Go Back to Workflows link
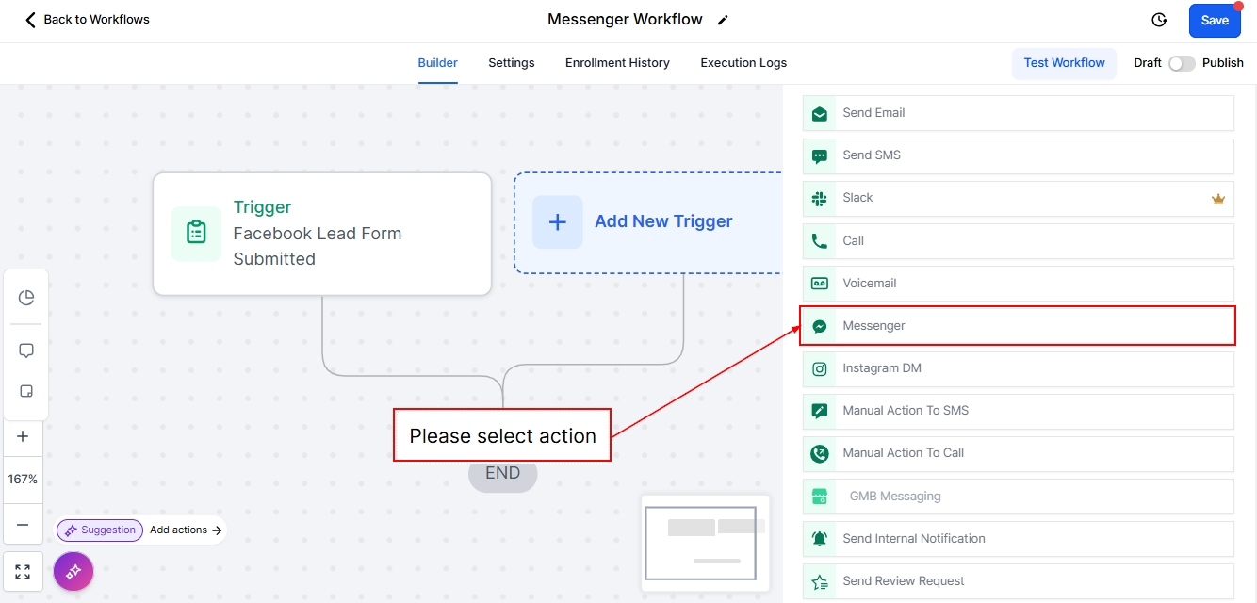 96,20
